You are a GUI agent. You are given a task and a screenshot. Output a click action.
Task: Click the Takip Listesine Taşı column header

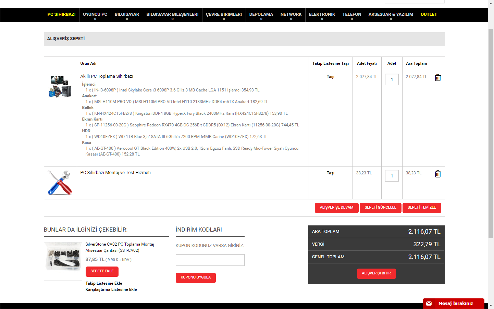click(x=331, y=63)
